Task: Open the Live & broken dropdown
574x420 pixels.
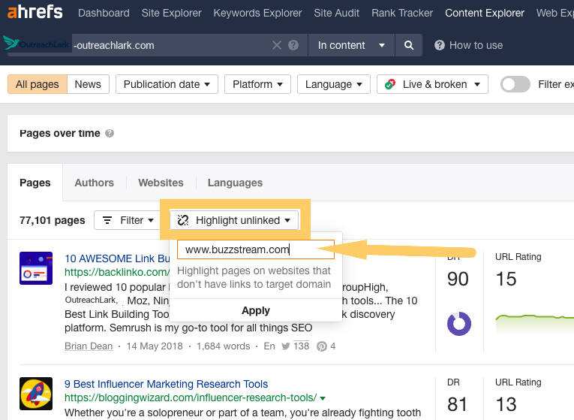Action: (432, 84)
